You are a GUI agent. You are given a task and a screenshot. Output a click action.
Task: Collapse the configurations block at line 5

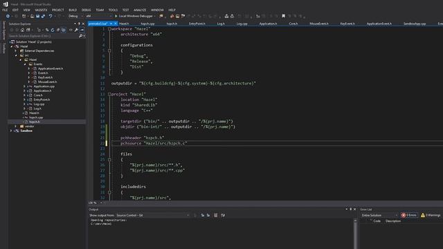109,50
